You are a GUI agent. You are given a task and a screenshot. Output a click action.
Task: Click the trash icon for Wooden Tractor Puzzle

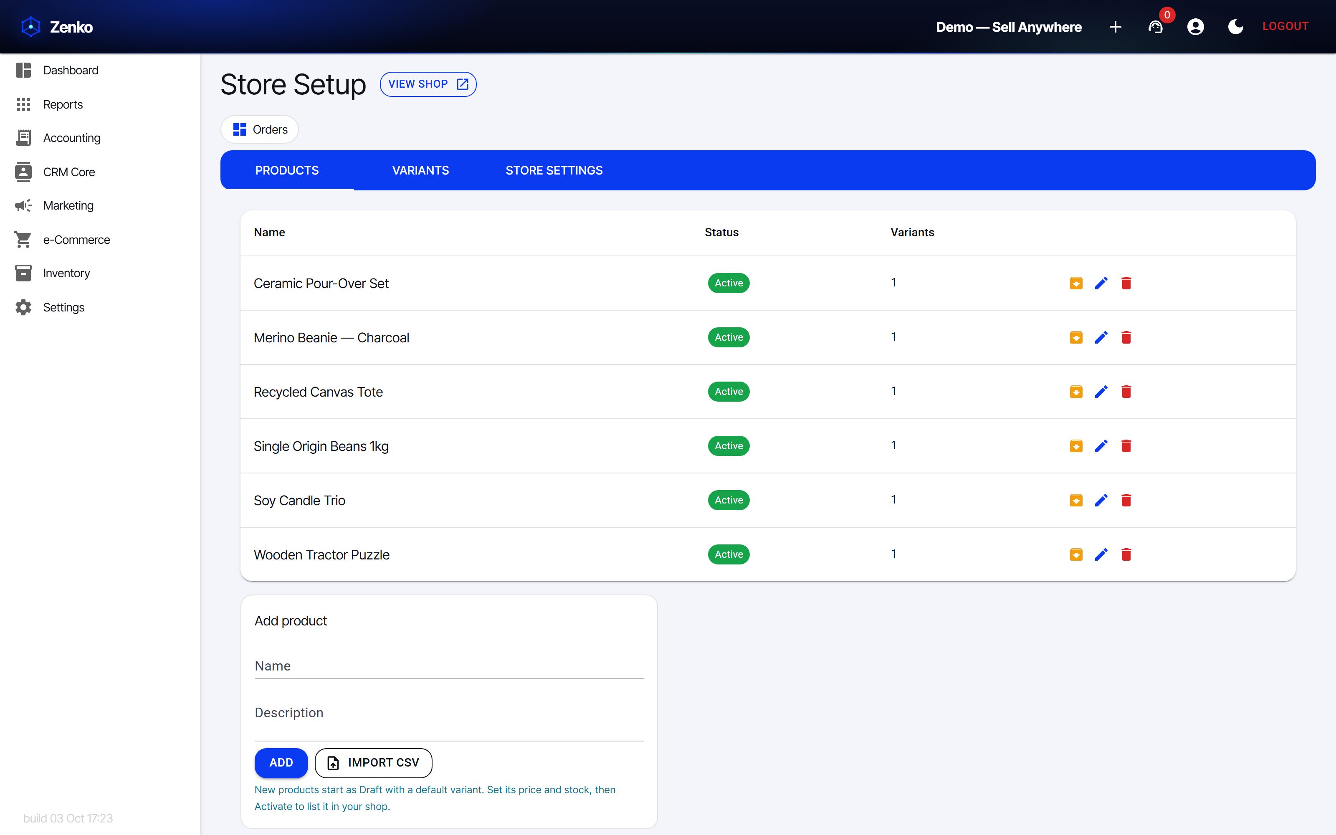click(1126, 554)
